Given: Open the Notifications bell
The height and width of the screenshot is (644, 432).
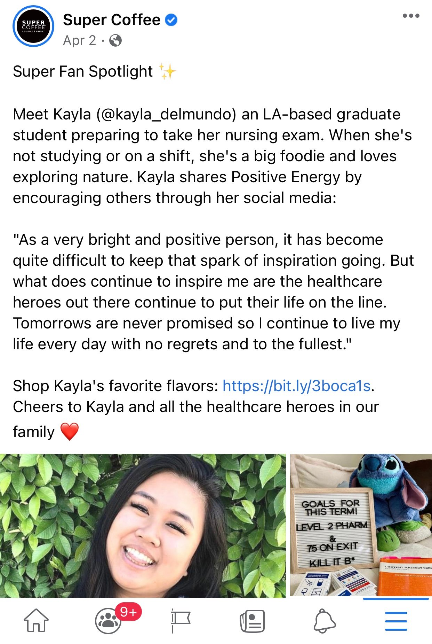Looking at the screenshot, I should (324, 621).
